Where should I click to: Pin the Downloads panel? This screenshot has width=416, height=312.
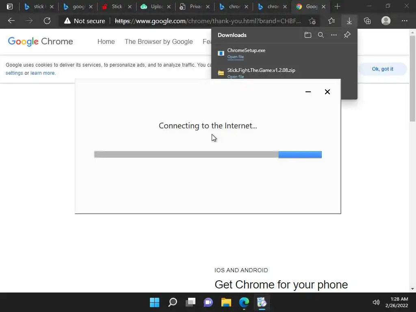347,35
